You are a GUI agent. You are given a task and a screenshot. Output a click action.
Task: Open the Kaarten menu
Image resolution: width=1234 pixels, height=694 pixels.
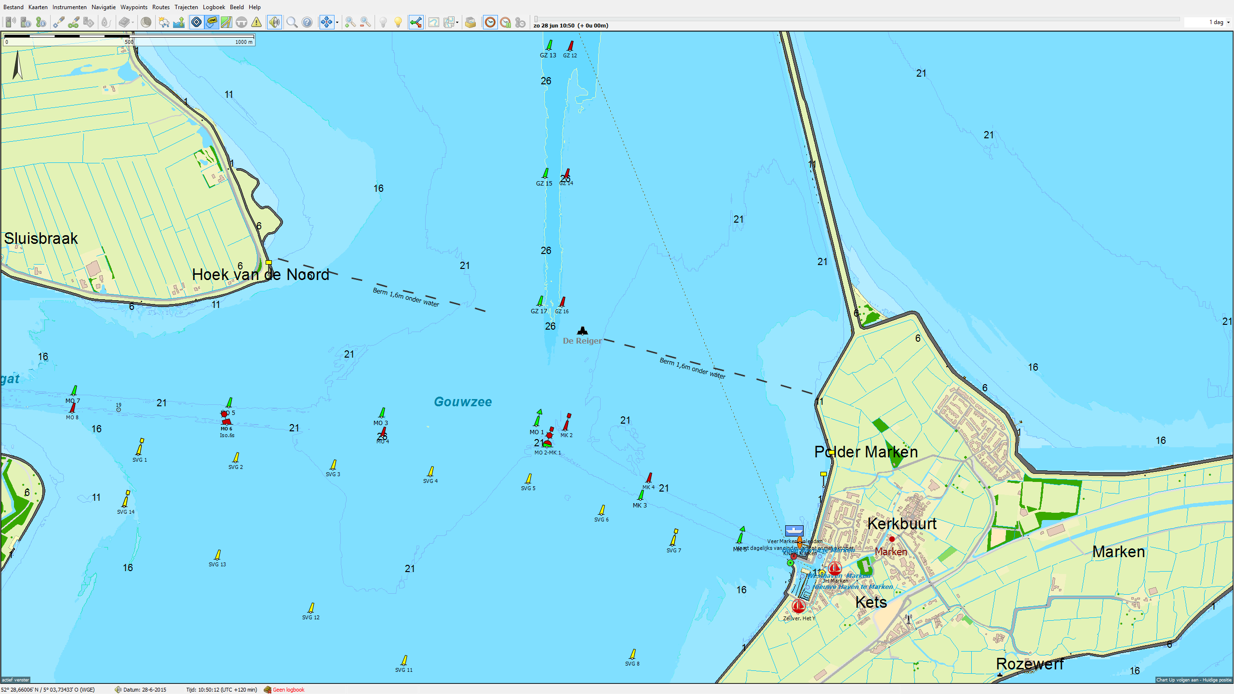(38, 7)
